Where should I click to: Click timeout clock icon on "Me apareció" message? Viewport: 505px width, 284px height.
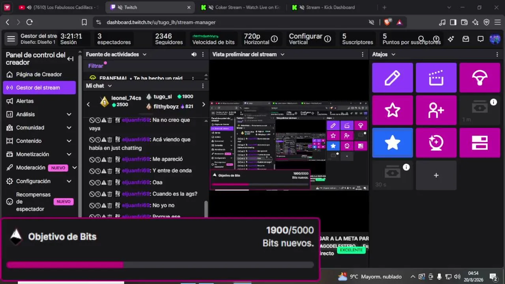tap(98, 159)
